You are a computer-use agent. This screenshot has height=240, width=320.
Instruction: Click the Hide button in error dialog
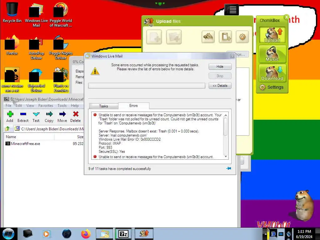click(x=220, y=67)
